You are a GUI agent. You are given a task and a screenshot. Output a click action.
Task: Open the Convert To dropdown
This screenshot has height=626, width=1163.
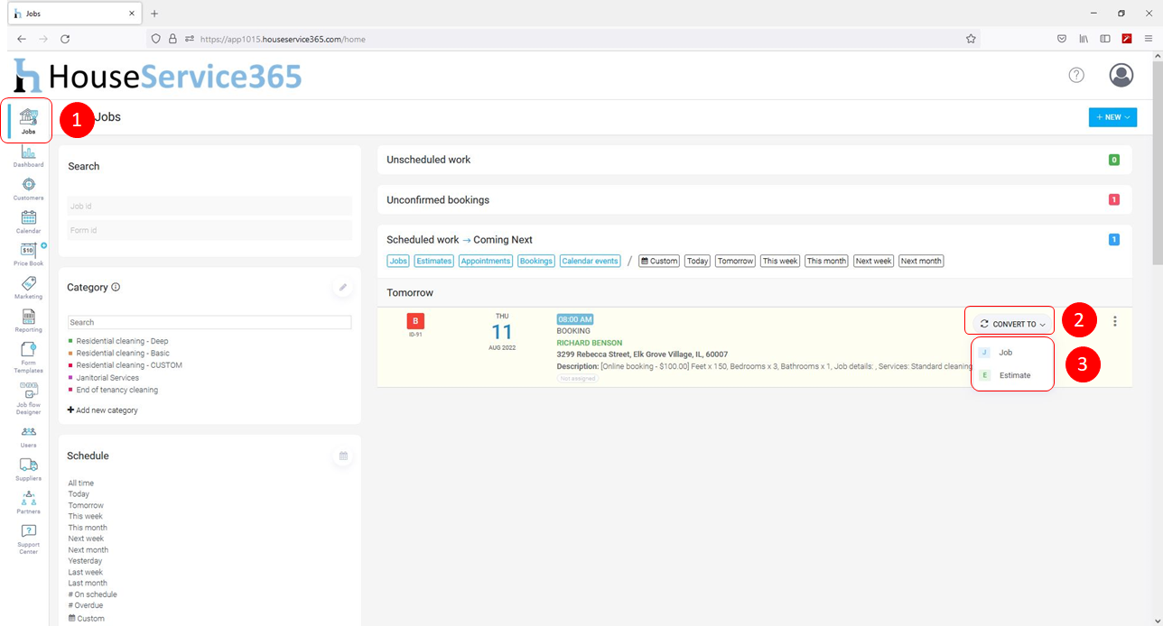click(x=1013, y=324)
